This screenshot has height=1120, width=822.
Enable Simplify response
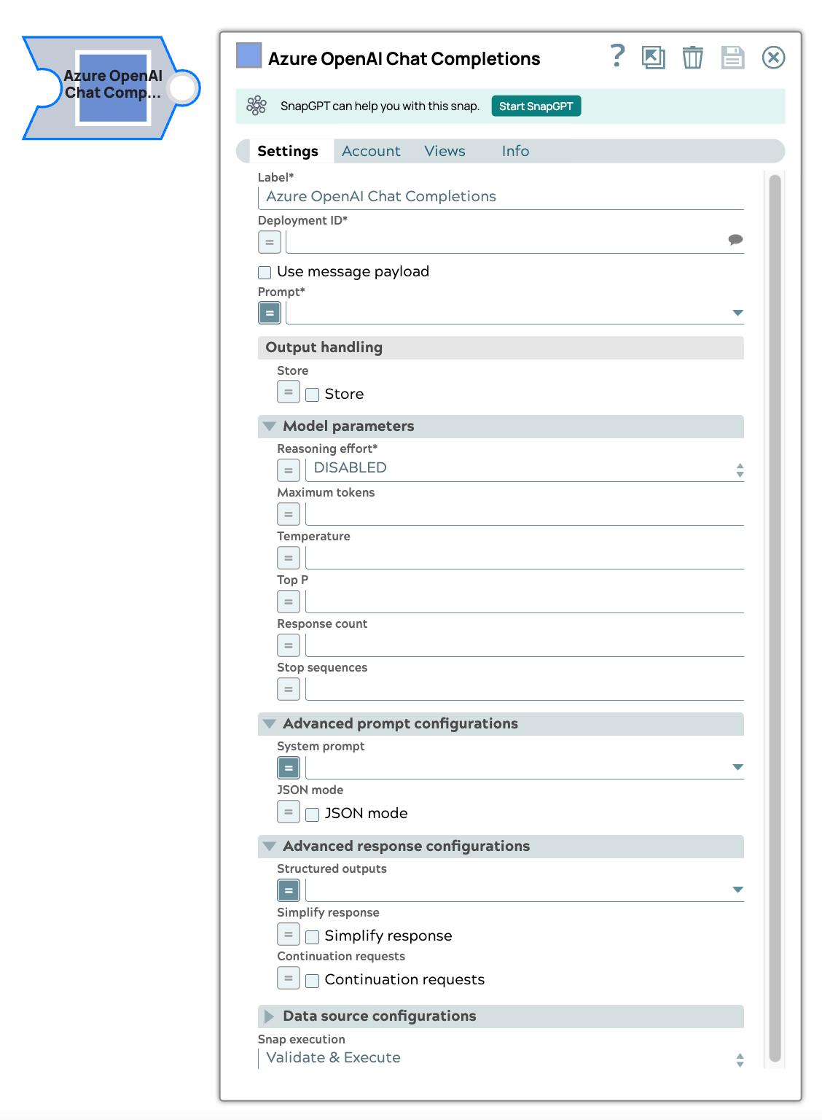(x=312, y=936)
